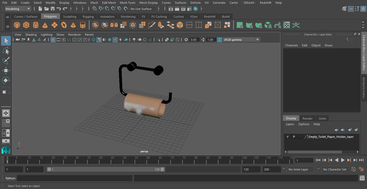
Task: Undo the last action
Action: point(59,9)
